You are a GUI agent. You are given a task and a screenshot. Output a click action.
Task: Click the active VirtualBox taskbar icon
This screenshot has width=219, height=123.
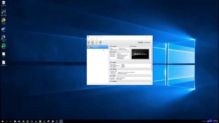(61, 121)
